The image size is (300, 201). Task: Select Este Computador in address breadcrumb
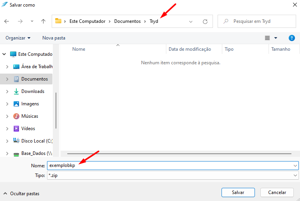click(87, 21)
